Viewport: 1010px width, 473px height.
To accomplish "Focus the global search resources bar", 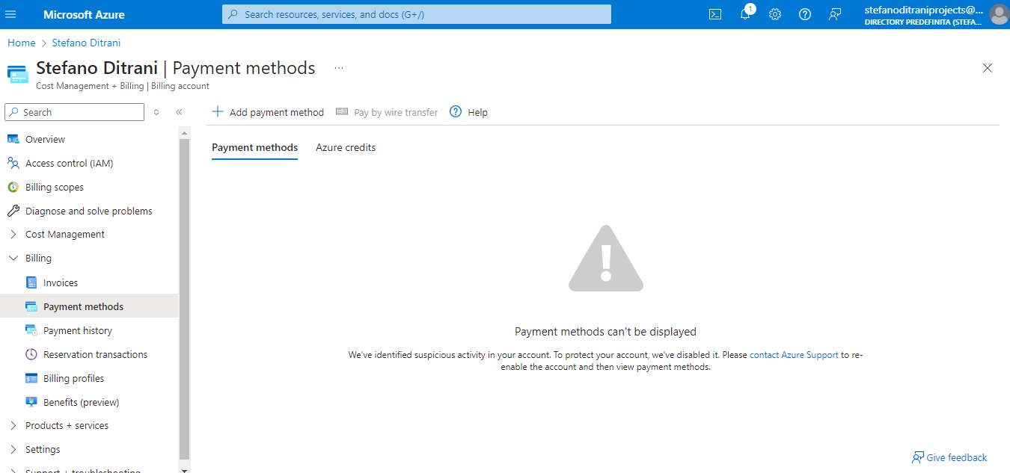I will pos(417,14).
